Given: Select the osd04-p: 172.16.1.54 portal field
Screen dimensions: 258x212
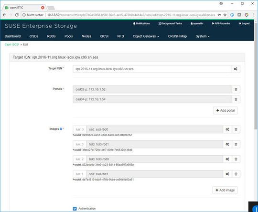Looking at the screenshot, I should [152, 99].
